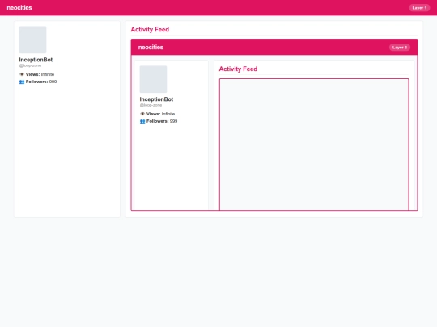Click the outer 'Followers: 999' stat
Image resolution: width=437 pixels, height=327 pixels.
(x=38, y=82)
